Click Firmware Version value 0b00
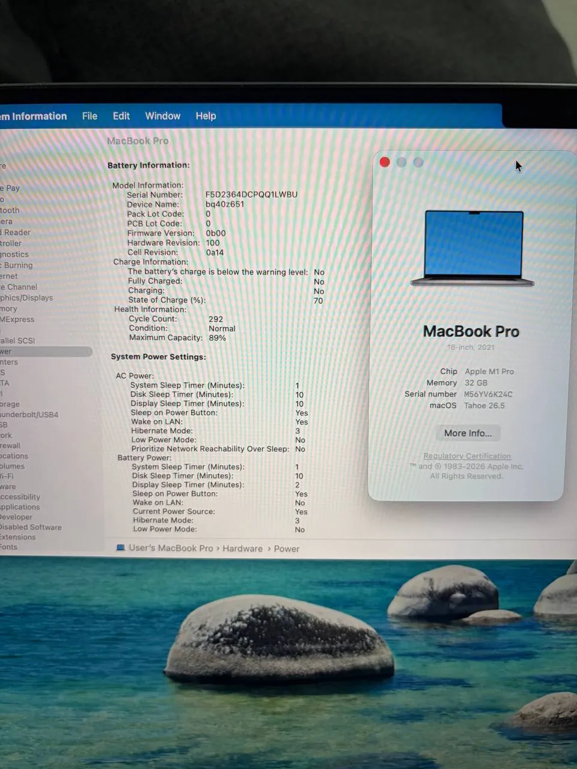The width and height of the screenshot is (577, 769). click(x=216, y=233)
